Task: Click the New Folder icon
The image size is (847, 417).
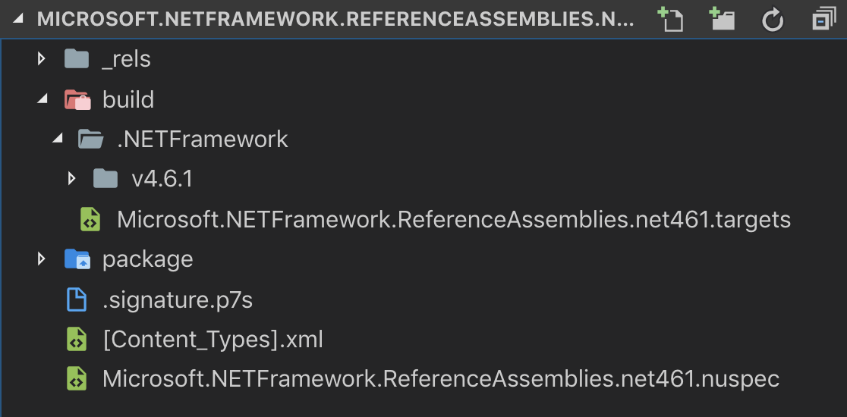Action: tap(722, 20)
